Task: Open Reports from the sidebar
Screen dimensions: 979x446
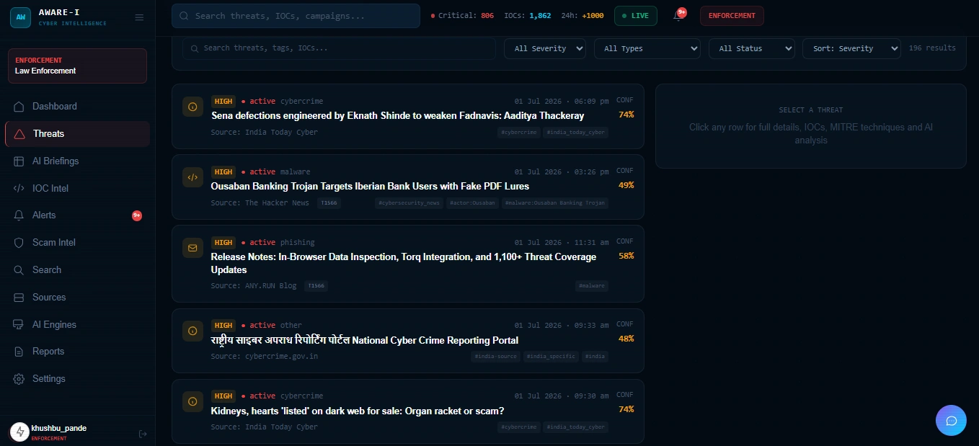Action: coord(77,352)
